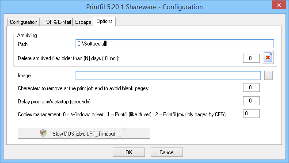Click the Copies management value field

(251, 114)
